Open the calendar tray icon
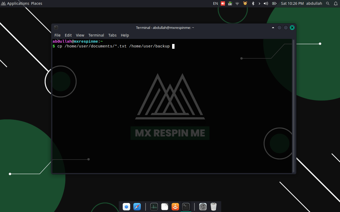This screenshot has height=212, width=340. (230, 3)
